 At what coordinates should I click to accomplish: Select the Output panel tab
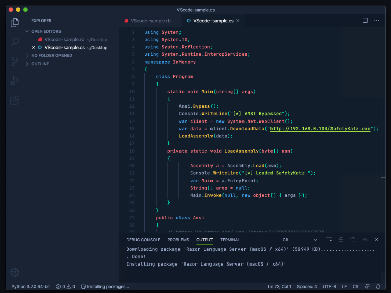tap(204, 240)
